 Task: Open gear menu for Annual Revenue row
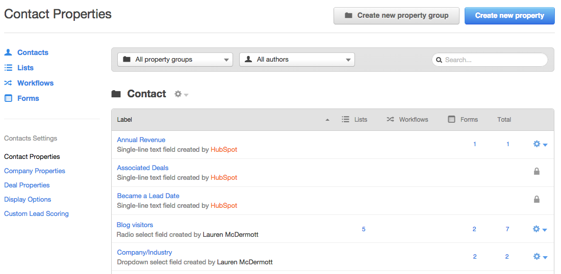click(x=540, y=144)
